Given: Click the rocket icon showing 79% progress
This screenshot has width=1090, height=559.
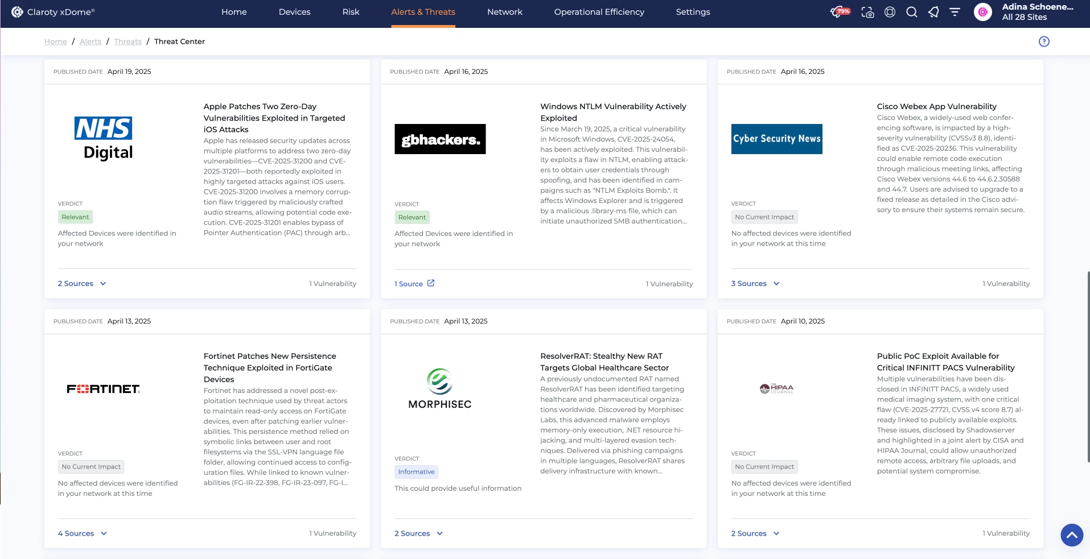Looking at the screenshot, I should pyautogui.click(x=840, y=12).
